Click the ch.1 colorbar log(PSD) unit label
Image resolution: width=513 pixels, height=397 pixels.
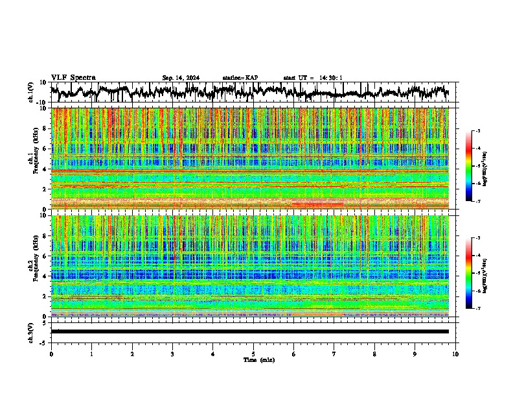pyautogui.click(x=484, y=169)
